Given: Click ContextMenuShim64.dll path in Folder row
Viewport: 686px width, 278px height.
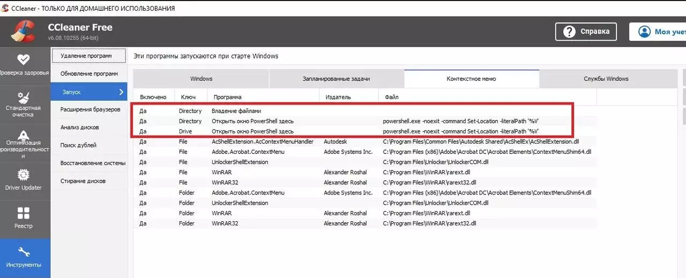Looking at the screenshot, I should coord(487,193).
